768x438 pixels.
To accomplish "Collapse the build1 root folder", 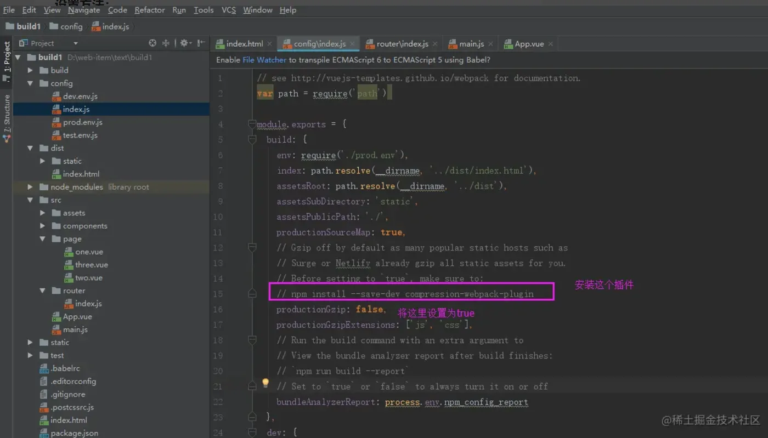I will coord(18,57).
